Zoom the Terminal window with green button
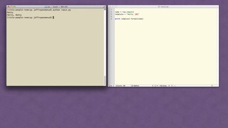The image size is (228, 128). click(x=15, y=7)
